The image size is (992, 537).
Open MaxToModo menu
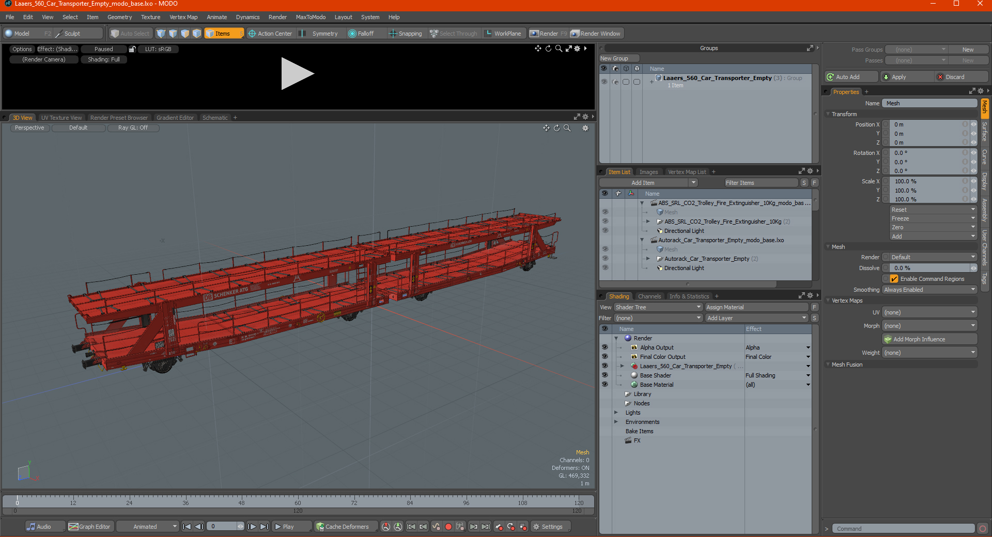tap(311, 17)
